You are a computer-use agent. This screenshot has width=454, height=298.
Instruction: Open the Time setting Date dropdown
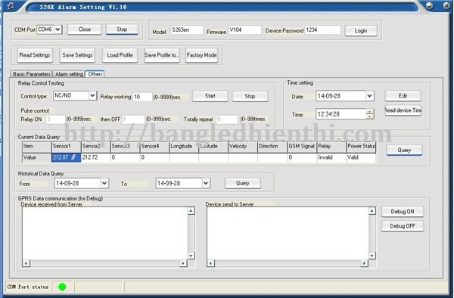pyautogui.click(x=369, y=96)
